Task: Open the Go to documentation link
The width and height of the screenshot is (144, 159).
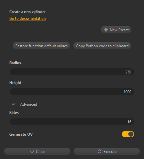Action: tap(28, 19)
